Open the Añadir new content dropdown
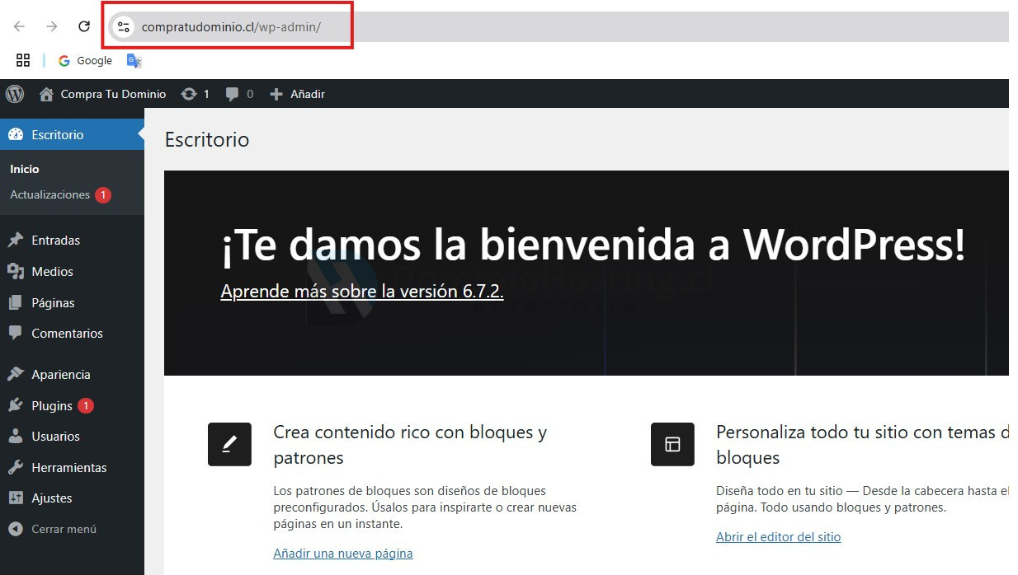The height and width of the screenshot is (575, 1018). tap(298, 94)
